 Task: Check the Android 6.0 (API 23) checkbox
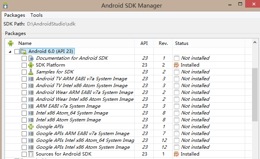[17, 51]
